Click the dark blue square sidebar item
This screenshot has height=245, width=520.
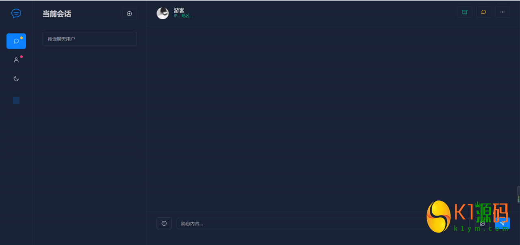(16, 100)
